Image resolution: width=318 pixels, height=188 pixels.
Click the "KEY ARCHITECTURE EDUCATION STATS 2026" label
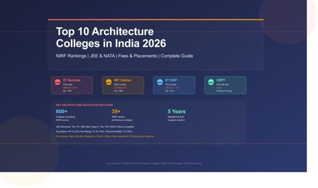84,105
